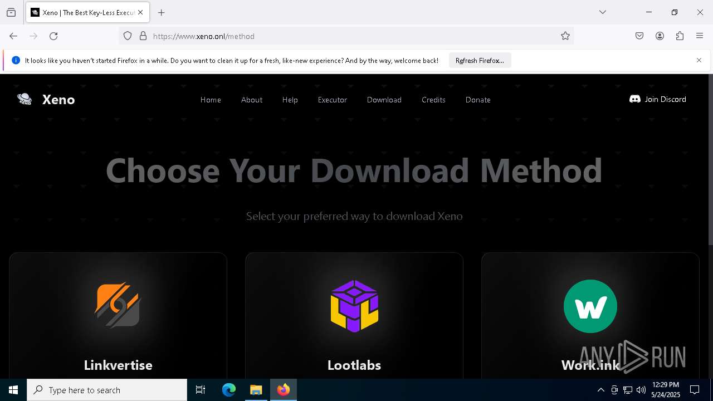Open the Executor nav item

(333, 100)
